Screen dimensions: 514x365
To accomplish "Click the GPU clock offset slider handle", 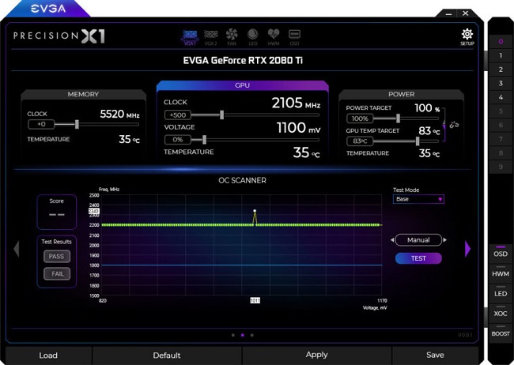I will [222, 115].
